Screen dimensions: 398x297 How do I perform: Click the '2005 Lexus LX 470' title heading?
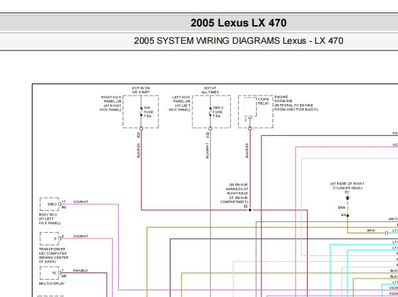[x=238, y=23]
